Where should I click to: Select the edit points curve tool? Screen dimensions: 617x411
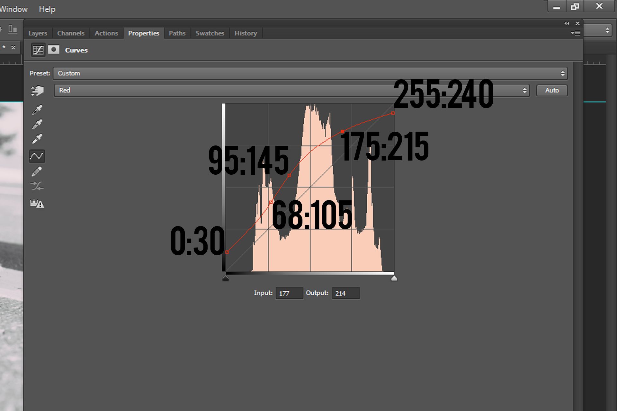pyautogui.click(x=37, y=156)
